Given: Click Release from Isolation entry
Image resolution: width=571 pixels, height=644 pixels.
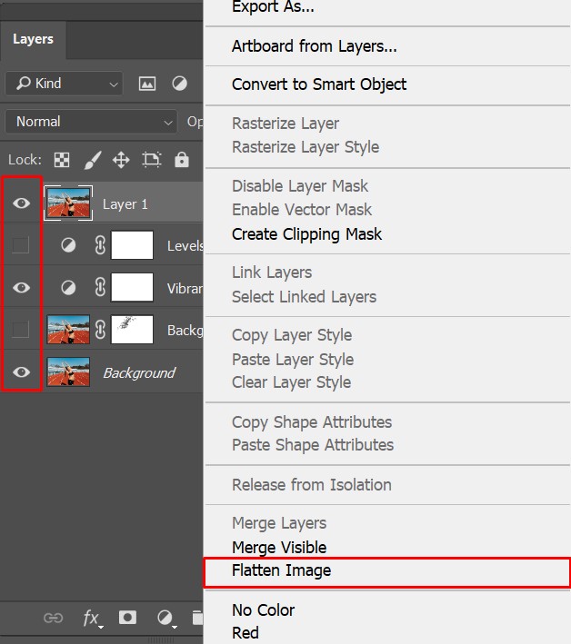Looking at the screenshot, I should pyautogui.click(x=311, y=485).
